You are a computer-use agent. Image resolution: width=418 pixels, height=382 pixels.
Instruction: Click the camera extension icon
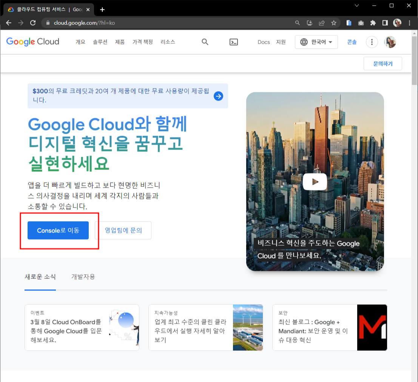point(361,23)
